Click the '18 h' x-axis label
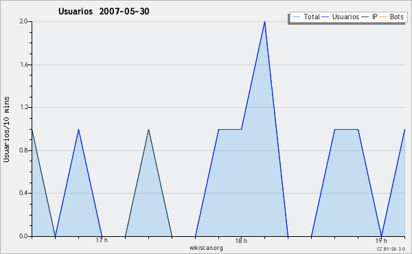Viewport: 412px width, 254px height. point(241,240)
